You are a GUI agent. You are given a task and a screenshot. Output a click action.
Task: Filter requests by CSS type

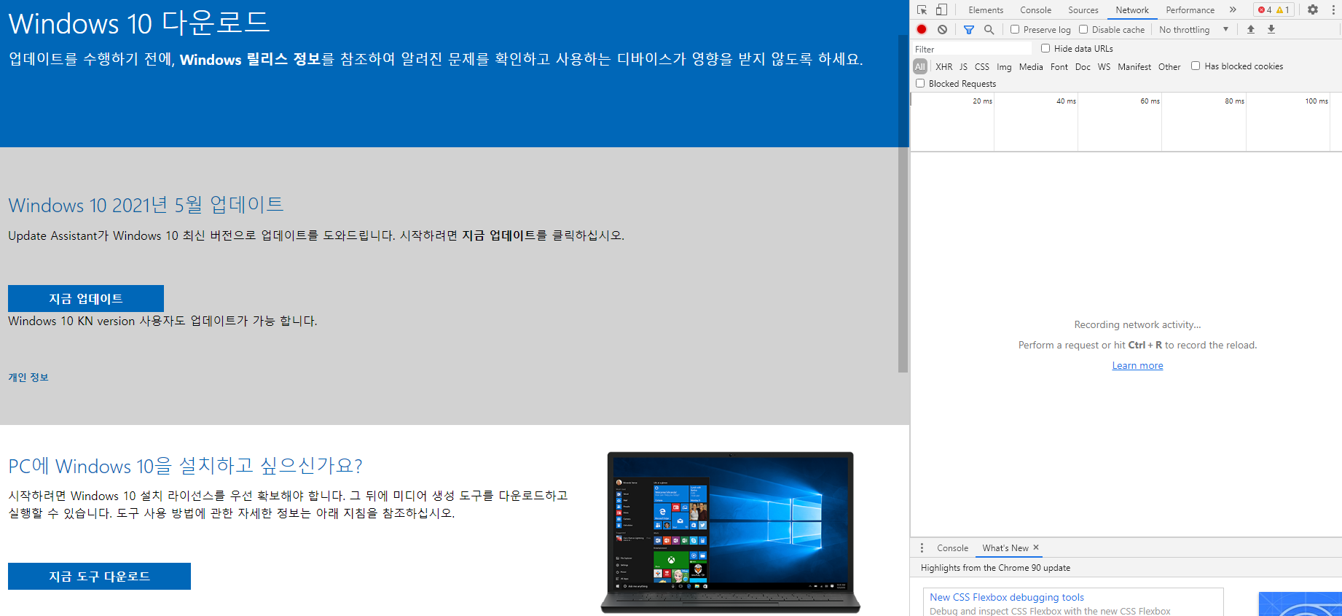(x=982, y=66)
